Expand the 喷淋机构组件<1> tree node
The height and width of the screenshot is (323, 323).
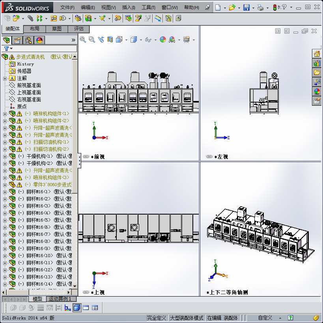(5, 114)
